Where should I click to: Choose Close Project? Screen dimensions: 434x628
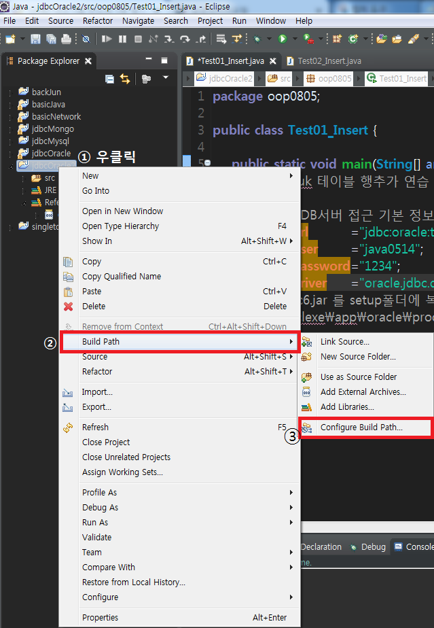click(x=106, y=442)
